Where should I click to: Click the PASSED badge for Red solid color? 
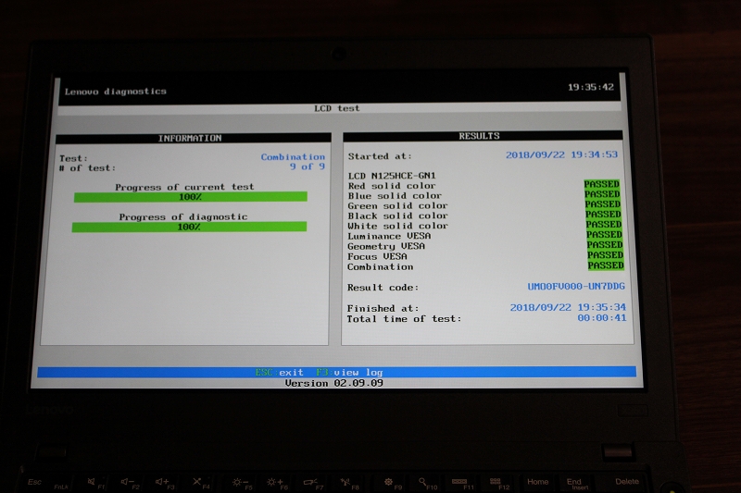coord(601,184)
